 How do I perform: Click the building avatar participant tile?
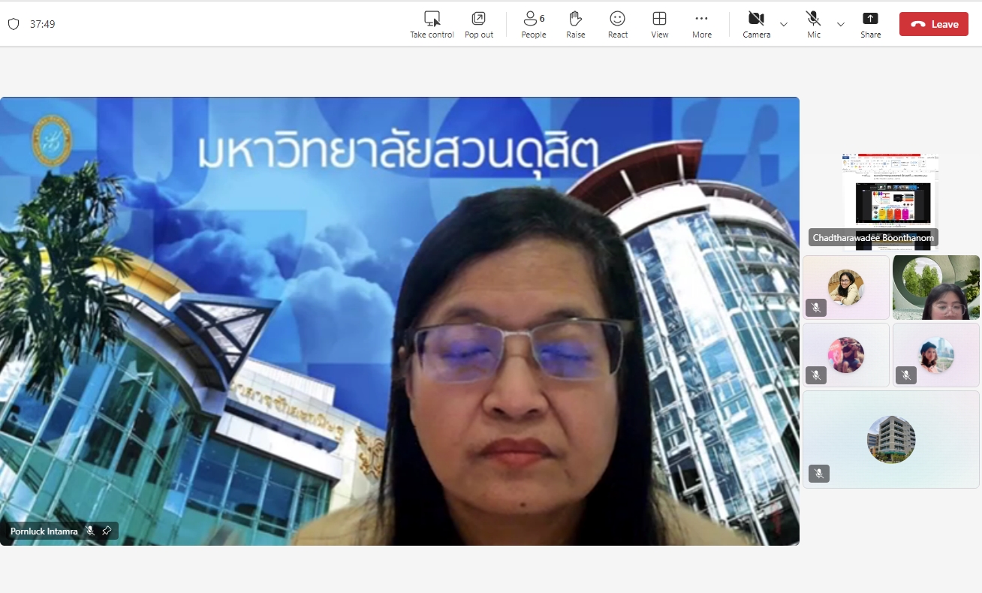891,439
